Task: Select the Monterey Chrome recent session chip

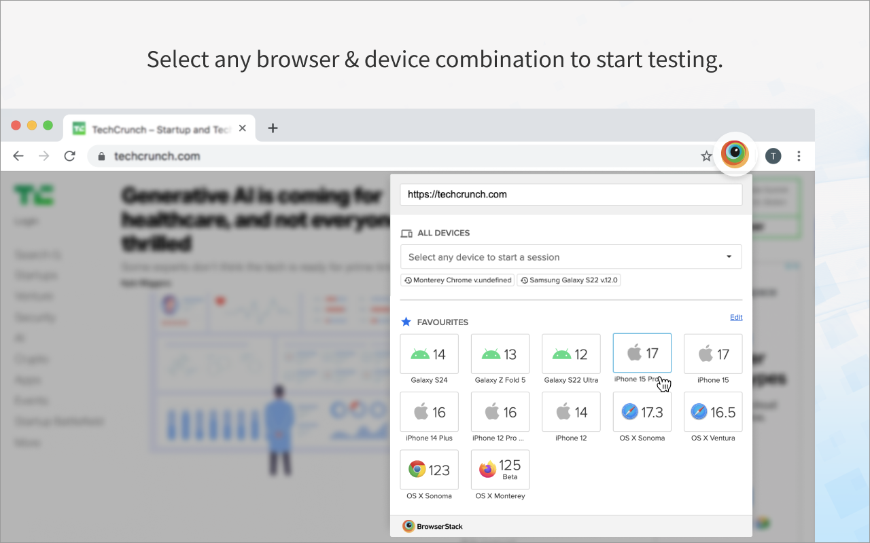Action: pos(457,280)
